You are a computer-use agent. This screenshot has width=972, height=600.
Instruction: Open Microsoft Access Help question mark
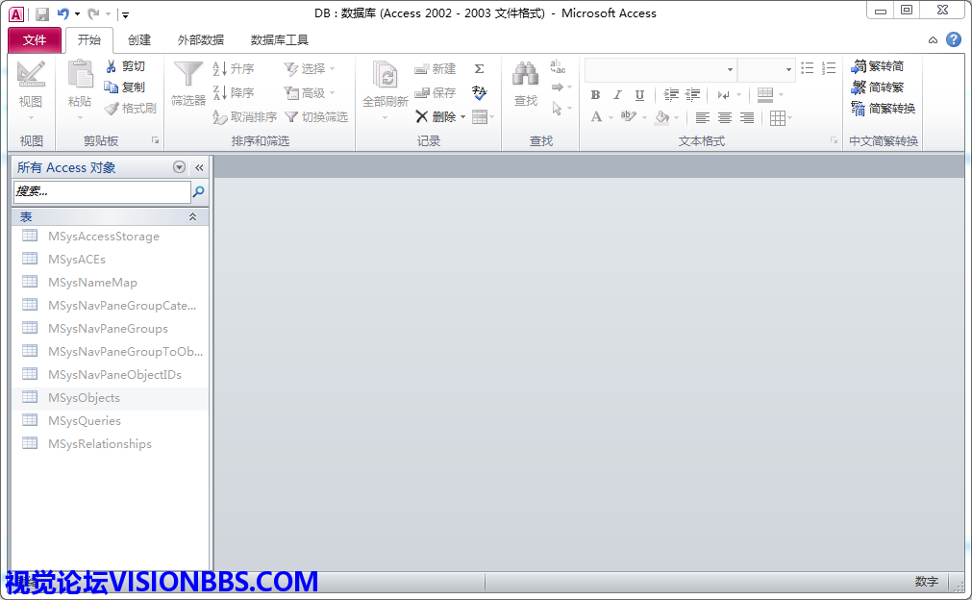(953, 39)
